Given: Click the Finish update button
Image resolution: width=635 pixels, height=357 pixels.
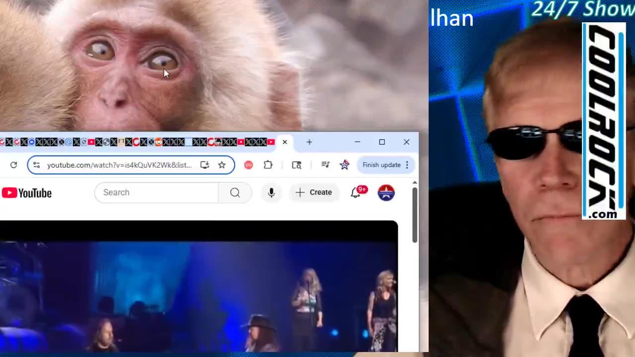Looking at the screenshot, I should [381, 165].
